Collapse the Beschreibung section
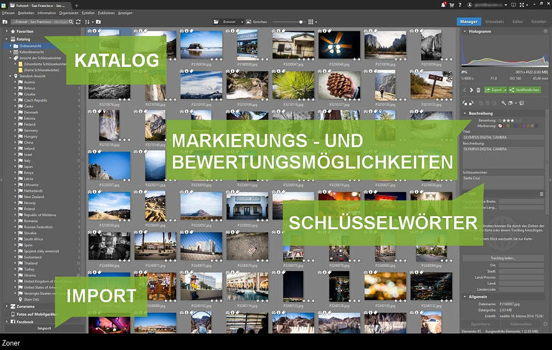The image size is (552, 350). [x=464, y=113]
